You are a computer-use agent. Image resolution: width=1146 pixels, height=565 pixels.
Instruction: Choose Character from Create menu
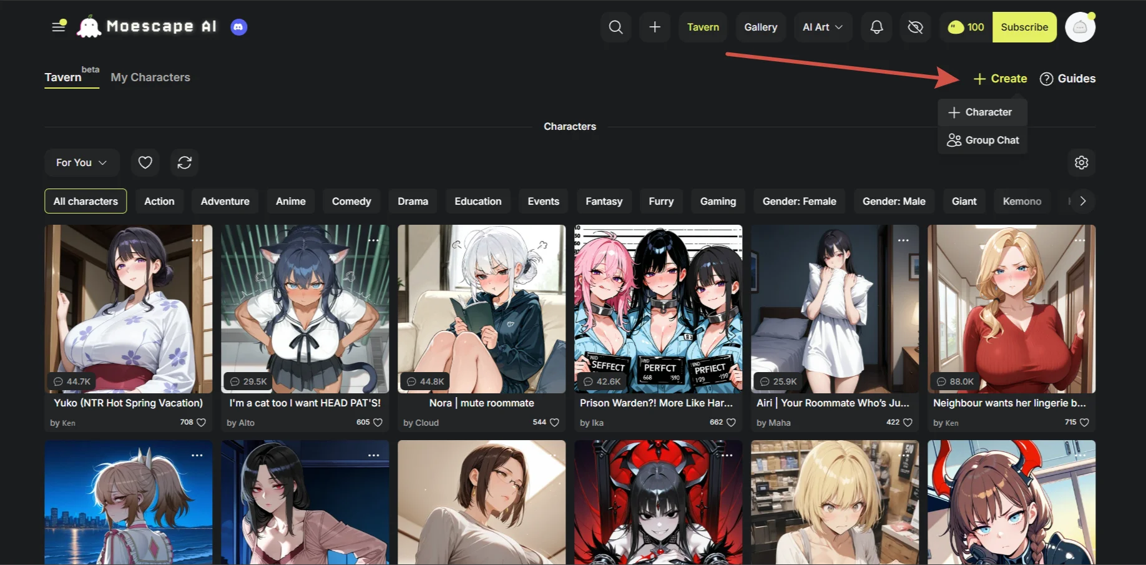(982, 112)
